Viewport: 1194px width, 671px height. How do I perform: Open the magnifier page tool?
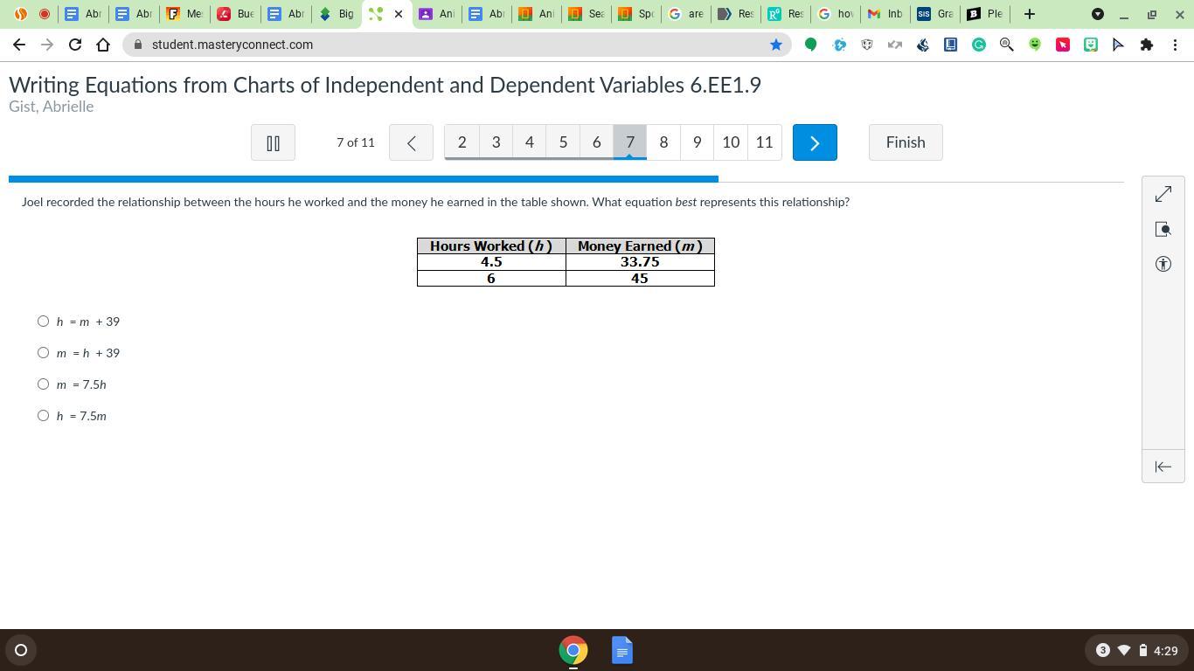[1163, 229]
